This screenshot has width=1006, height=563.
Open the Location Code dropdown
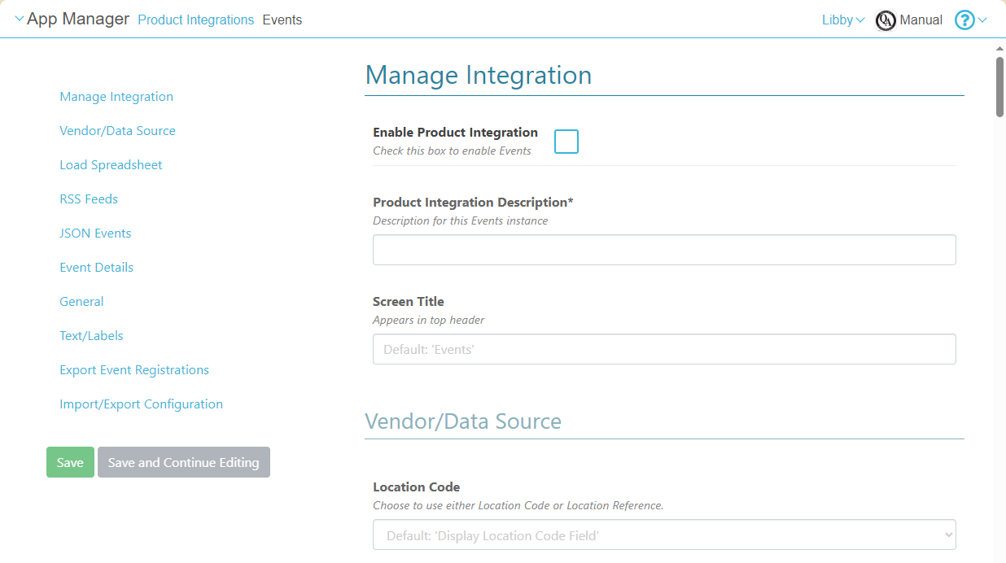pyautogui.click(x=663, y=535)
